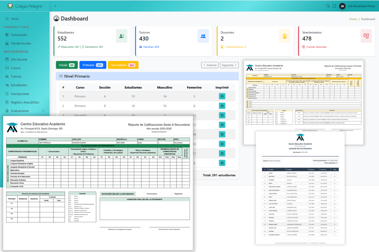This screenshot has width=379, height=252.
Task: Toggle fullscreen mode icon in header
Action: (334, 6)
